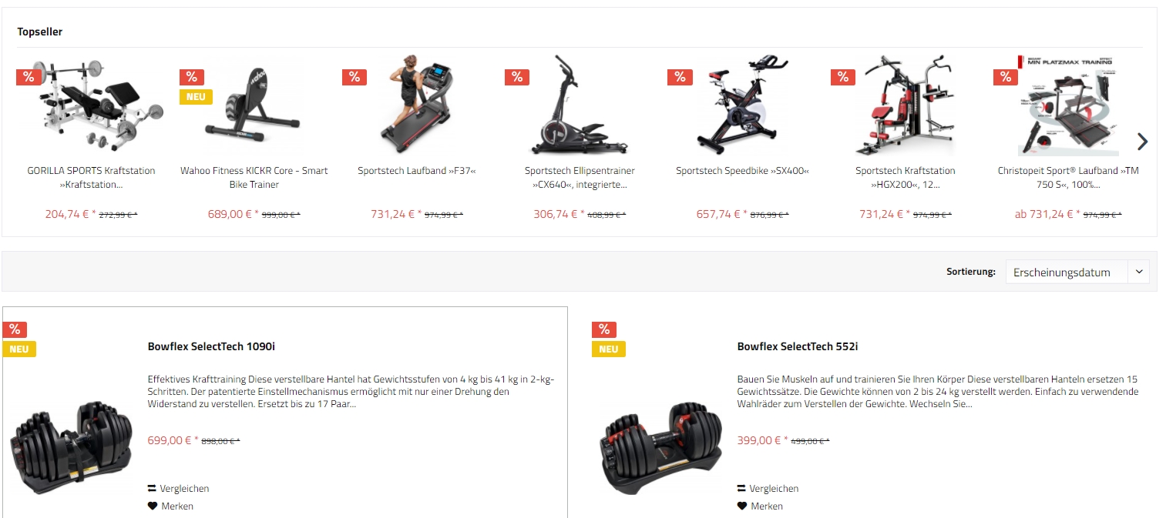
Task: Open Sportstech Laufband F37 product link
Action: pos(417,171)
